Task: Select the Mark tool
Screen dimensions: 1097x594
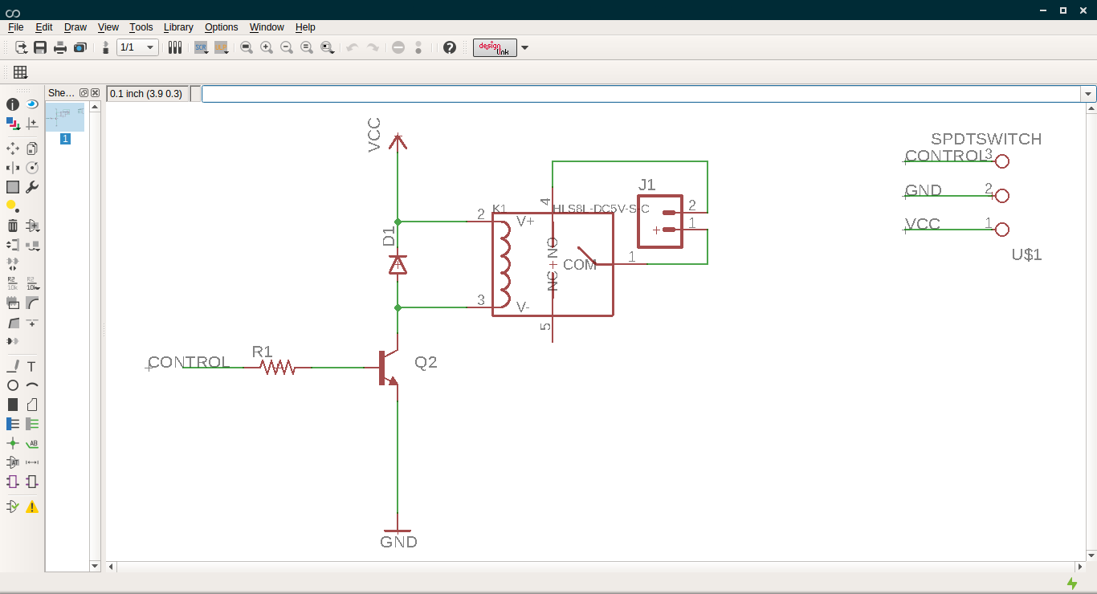Action: 32,124
